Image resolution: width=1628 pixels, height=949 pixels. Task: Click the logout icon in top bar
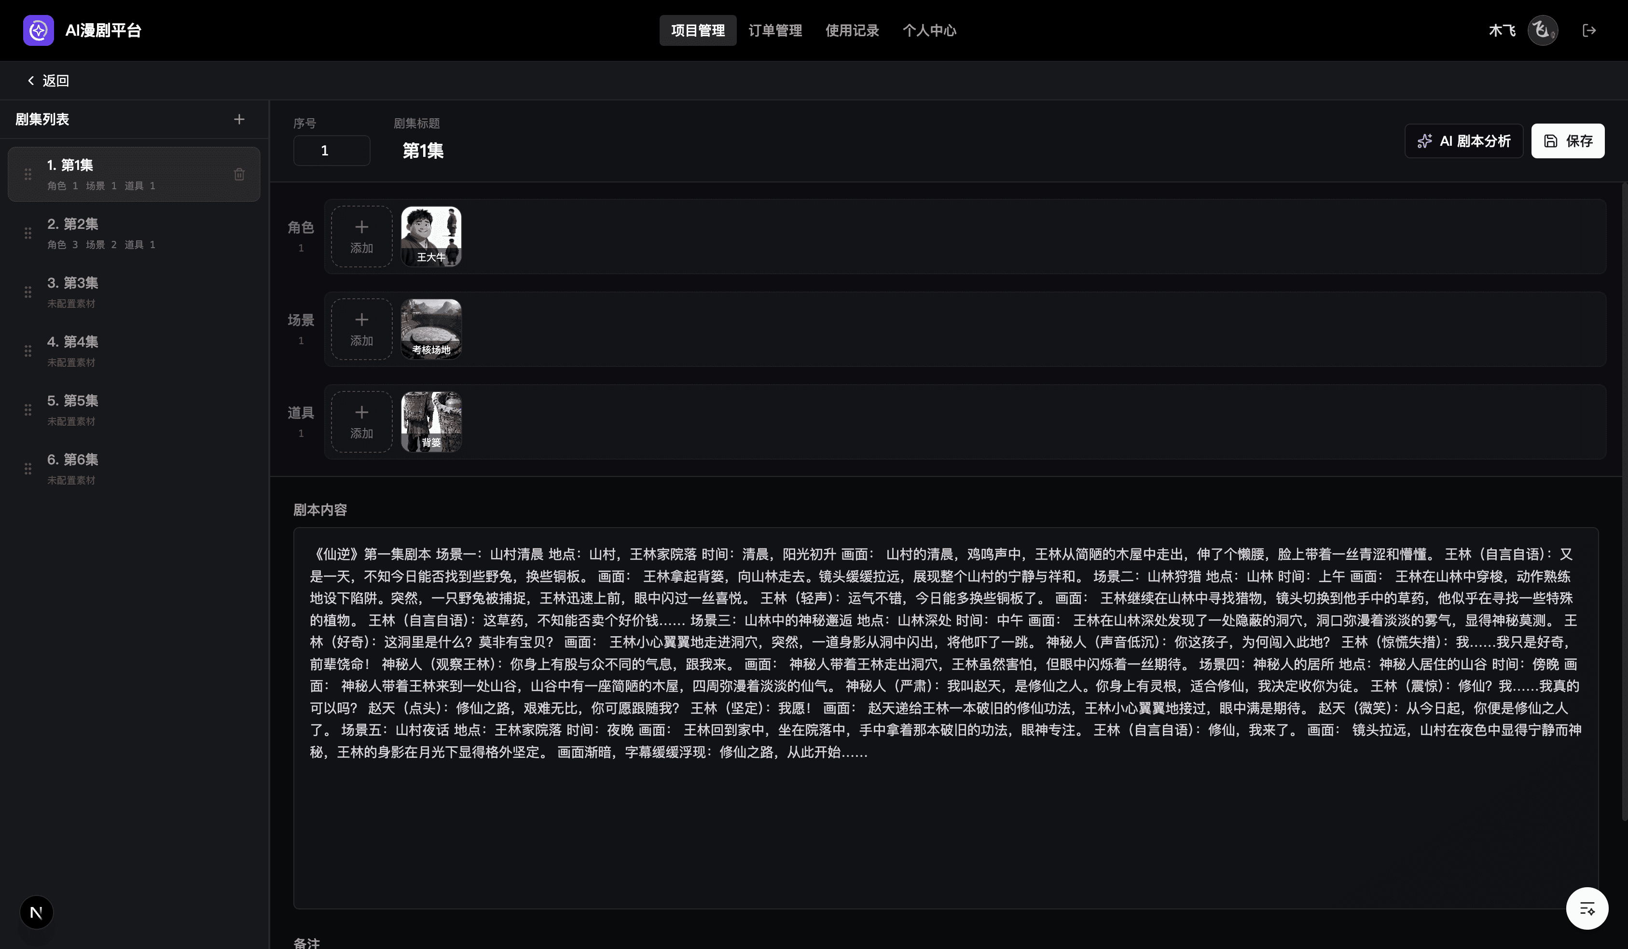click(1589, 30)
